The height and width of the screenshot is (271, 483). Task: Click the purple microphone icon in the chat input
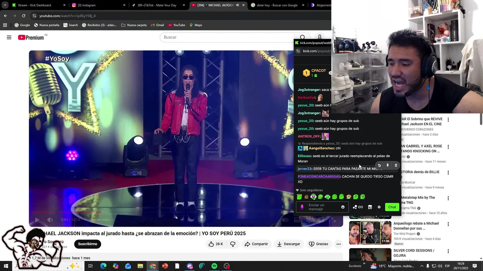(x=302, y=207)
